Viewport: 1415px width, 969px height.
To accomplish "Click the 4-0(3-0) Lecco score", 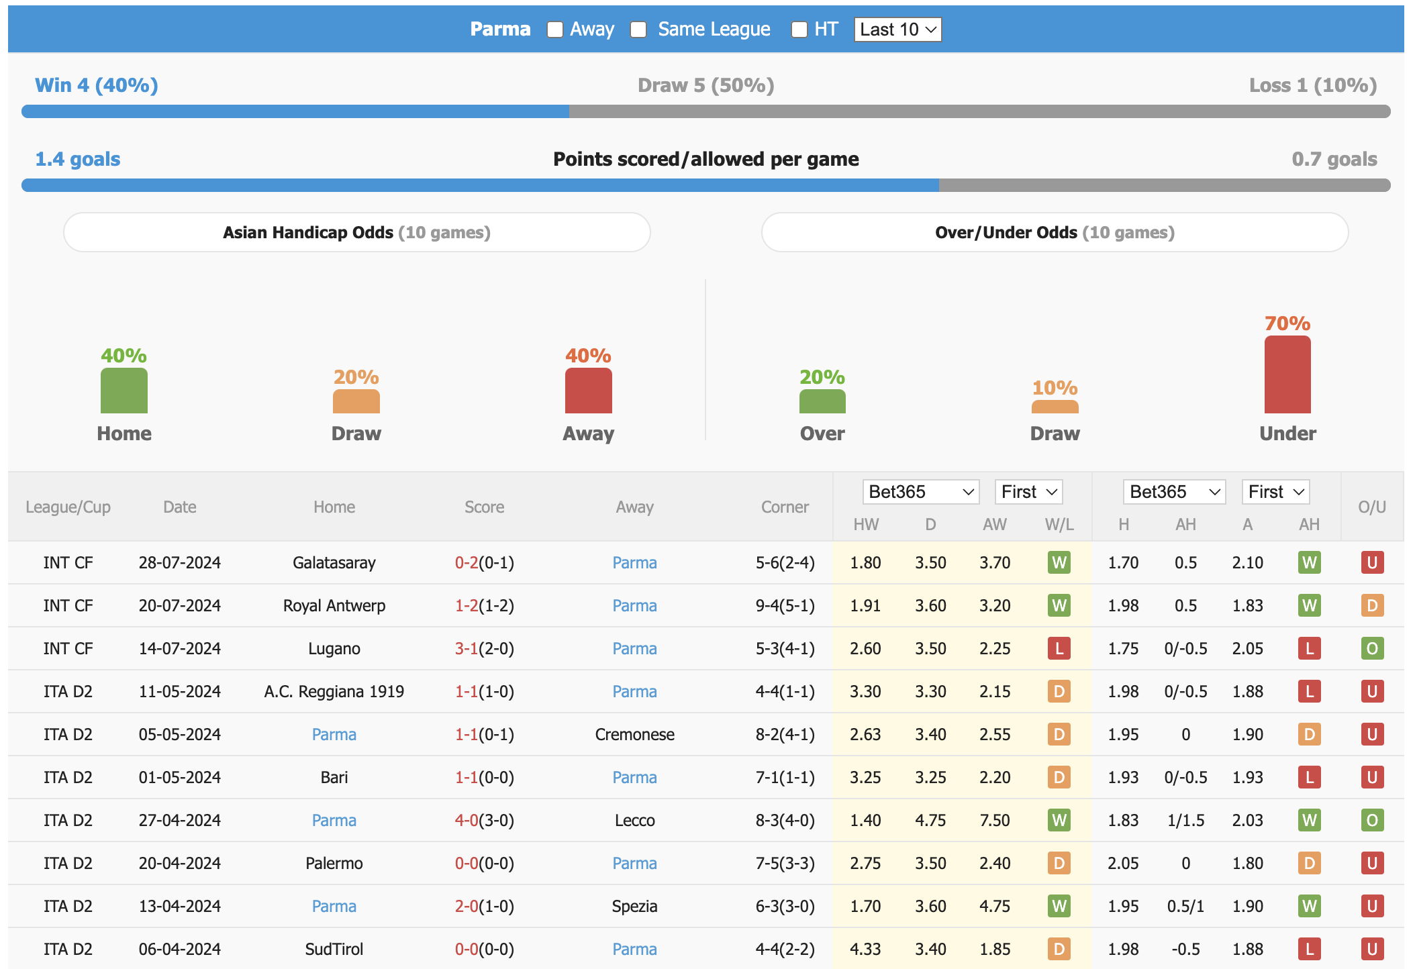I will click(484, 820).
